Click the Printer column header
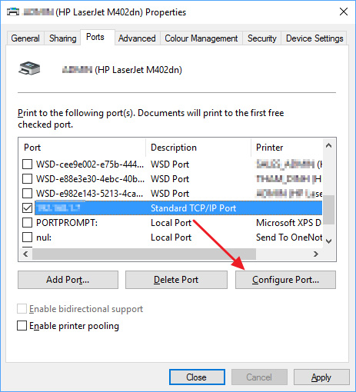The image size is (356, 392). [287, 148]
